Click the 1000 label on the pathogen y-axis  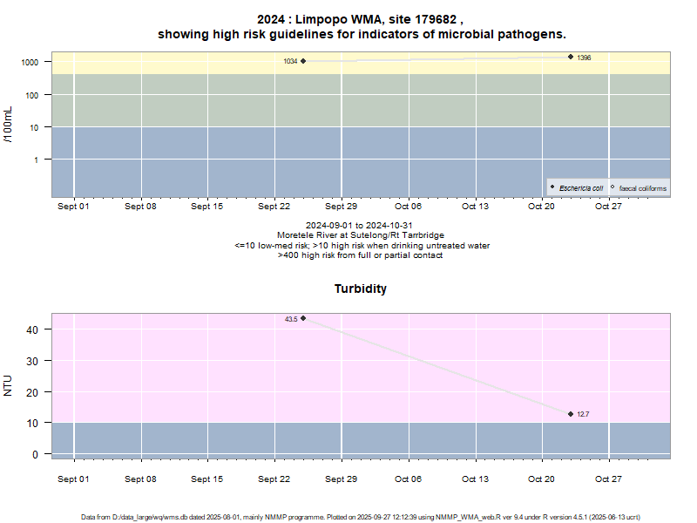click(x=30, y=63)
